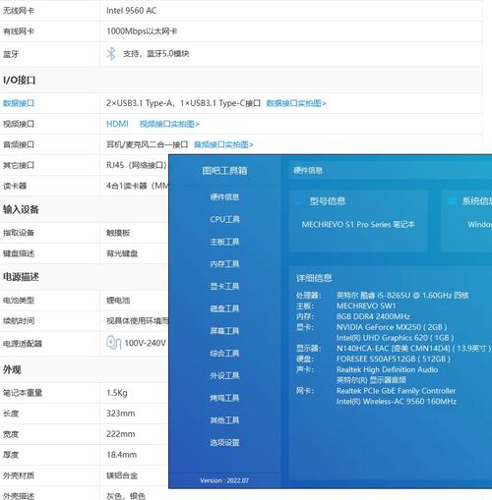Open 磁盘工具 in the sidebar

[x=224, y=308]
